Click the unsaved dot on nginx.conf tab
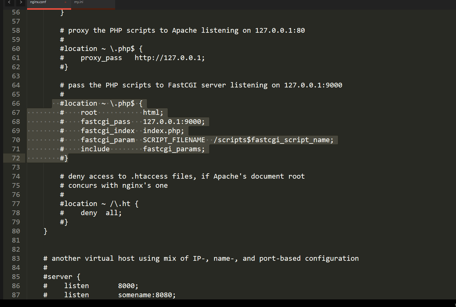The width and height of the screenshot is (456, 307). (65, 2)
